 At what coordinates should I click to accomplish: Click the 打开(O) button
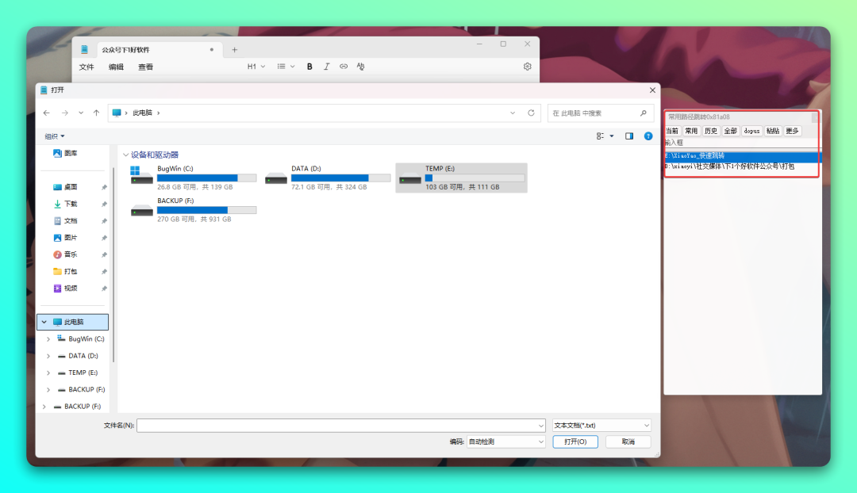pyautogui.click(x=575, y=441)
